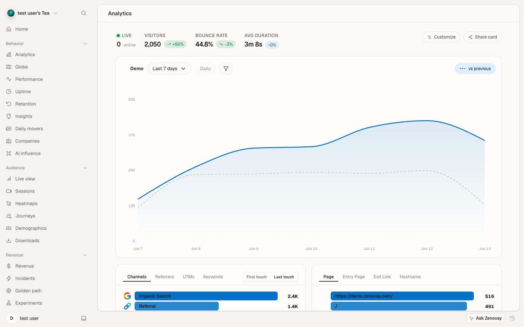Screen dimensions: 524x327
Task: Switch to the Referrers tab
Action: click(164, 277)
